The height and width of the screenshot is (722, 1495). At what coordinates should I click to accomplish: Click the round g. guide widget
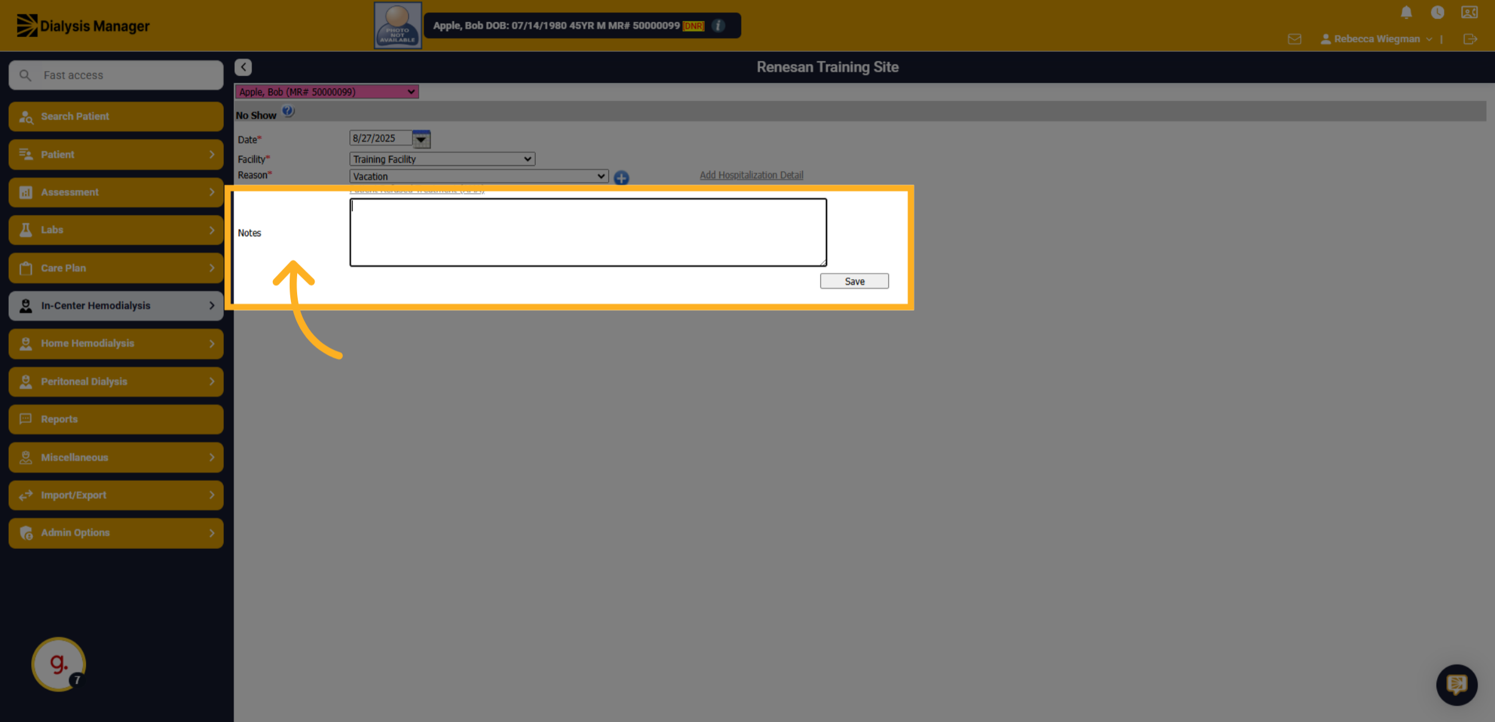59,664
